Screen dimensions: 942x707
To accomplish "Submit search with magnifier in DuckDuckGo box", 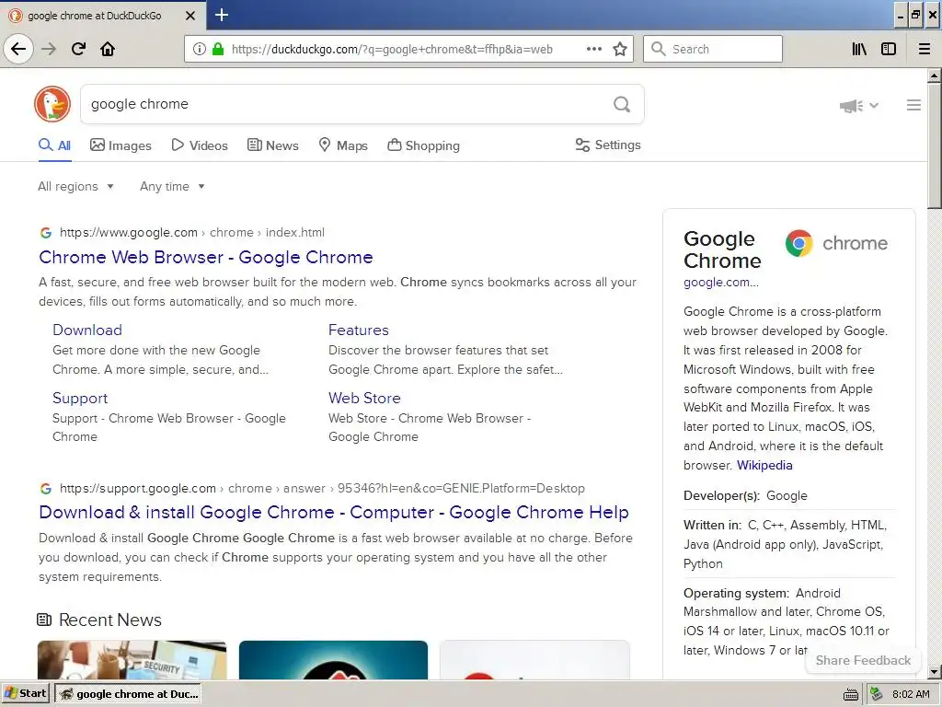I will pos(622,104).
